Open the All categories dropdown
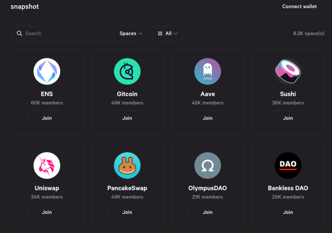 [167, 34]
